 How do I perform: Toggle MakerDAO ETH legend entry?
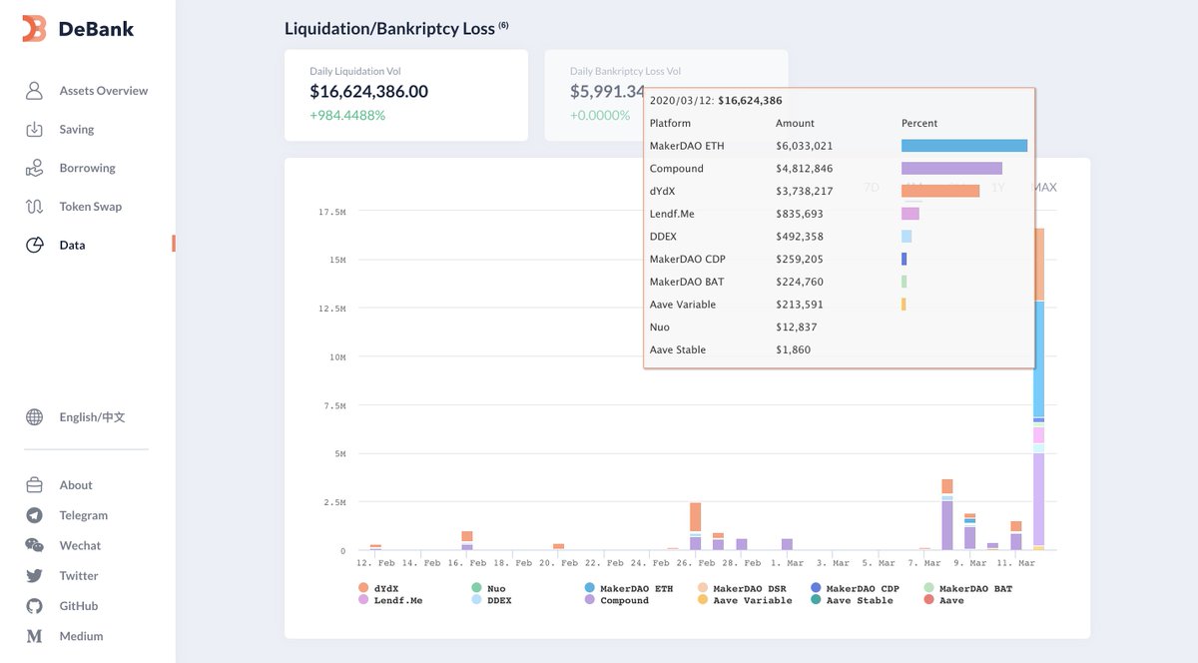point(629,588)
